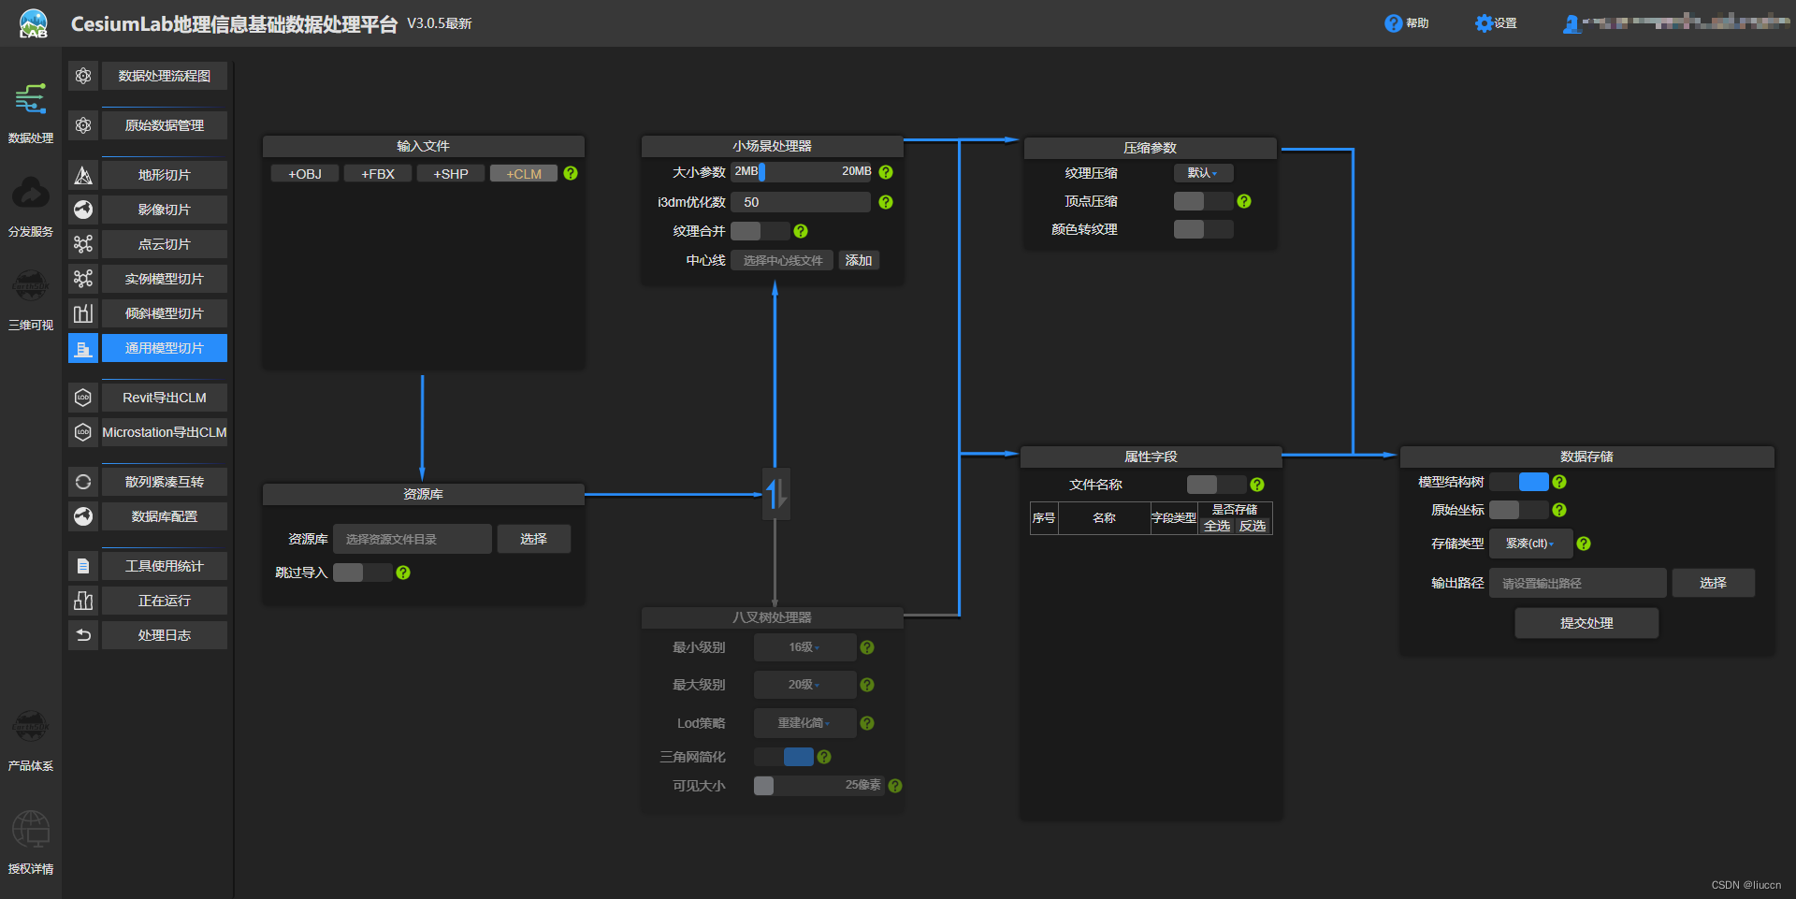
Task: Click the i3dm优化数 input field
Action: tap(801, 202)
